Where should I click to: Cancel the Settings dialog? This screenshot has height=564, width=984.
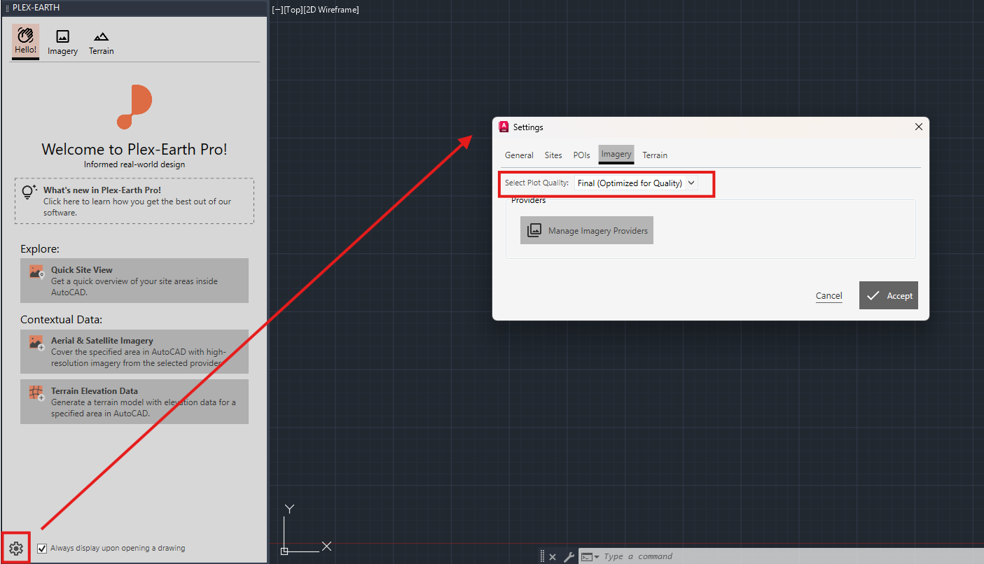(x=829, y=296)
